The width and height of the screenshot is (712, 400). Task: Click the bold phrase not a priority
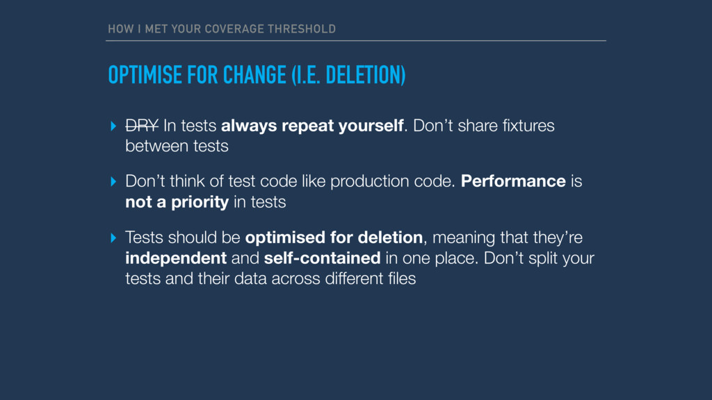click(x=177, y=202)
